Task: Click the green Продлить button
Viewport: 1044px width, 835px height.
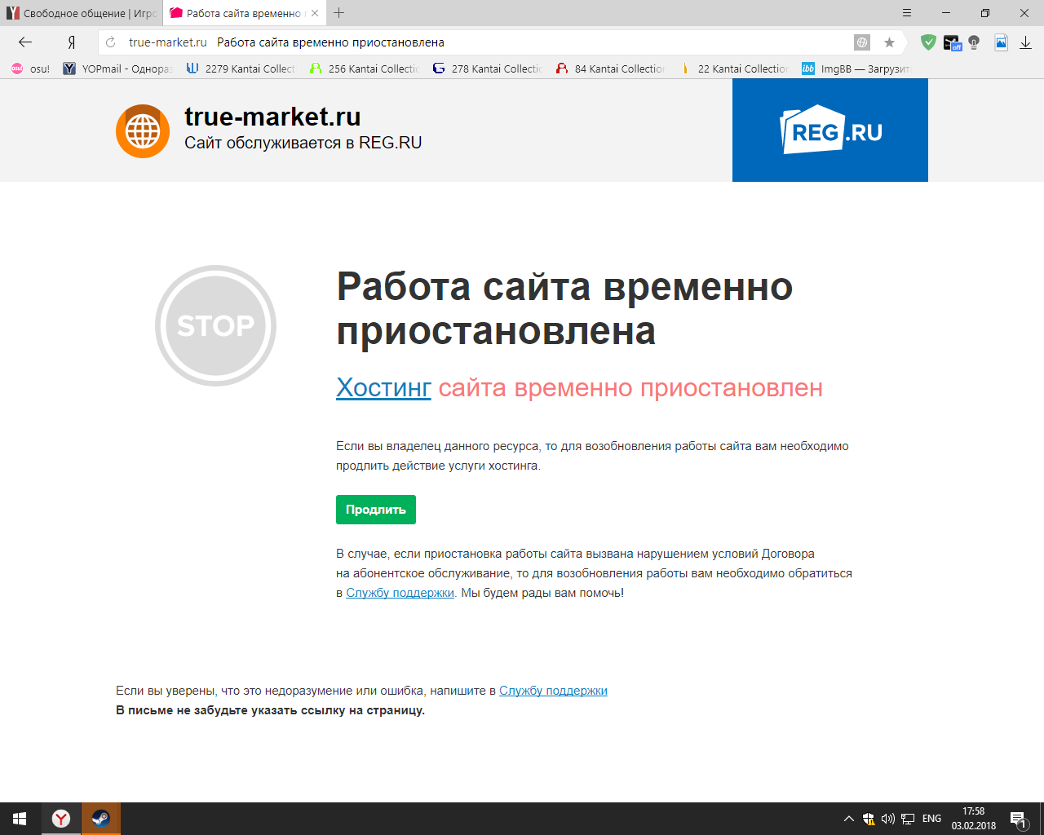Action: (x=376, y=510)
